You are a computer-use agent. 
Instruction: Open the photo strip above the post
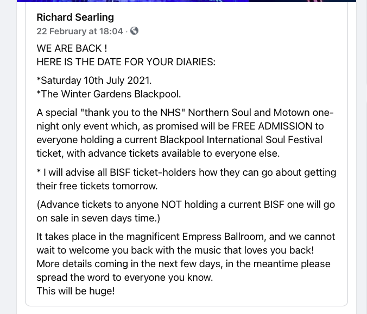pos(186,1)
